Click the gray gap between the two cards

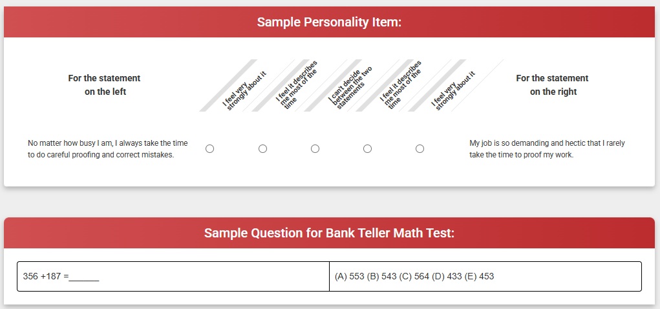tap(330, 202)
